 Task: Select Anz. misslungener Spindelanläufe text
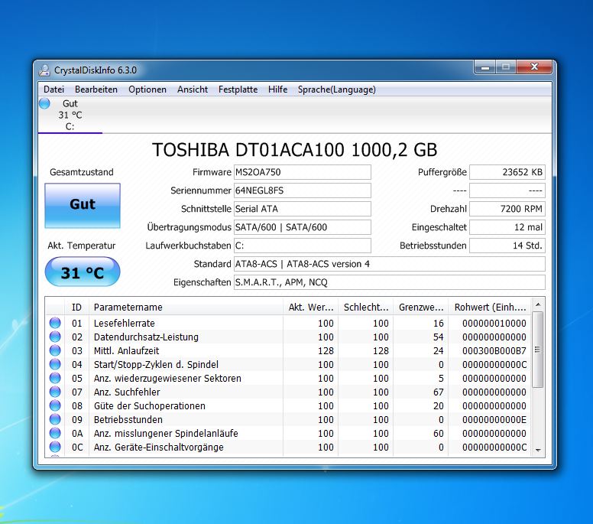pyautogui.click(x=166, y=433)
